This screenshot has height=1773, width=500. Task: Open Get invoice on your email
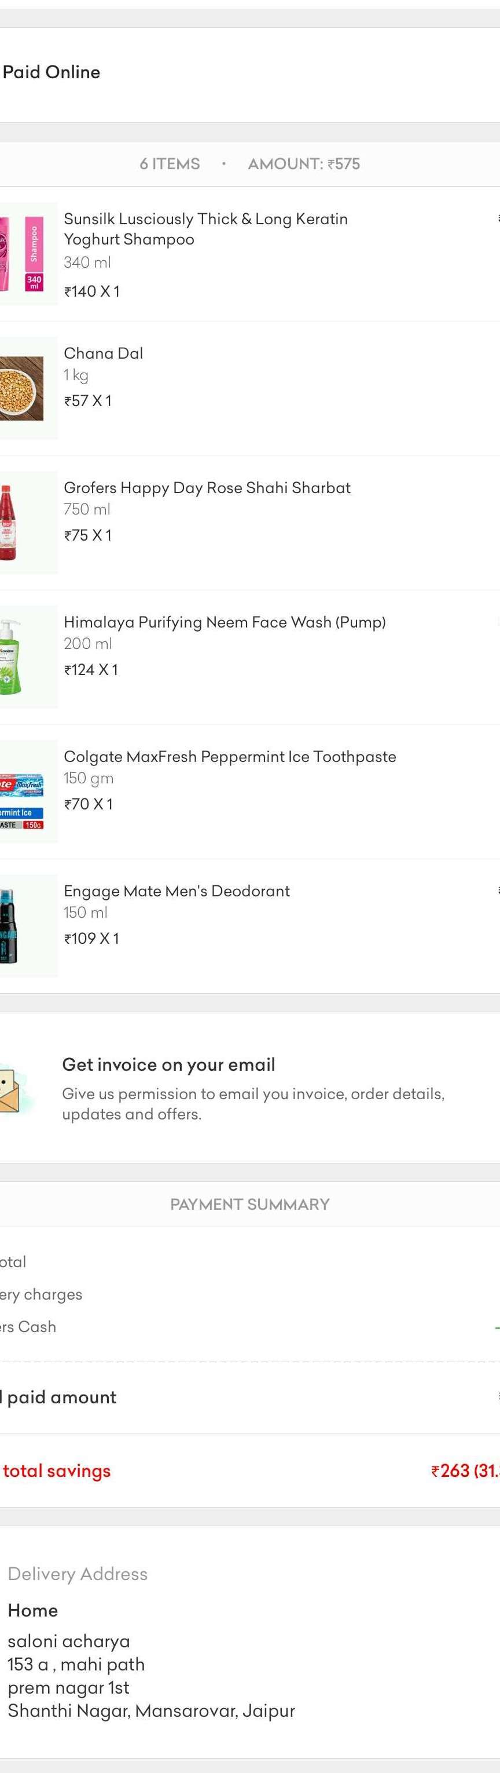(x=168, y=1065)
